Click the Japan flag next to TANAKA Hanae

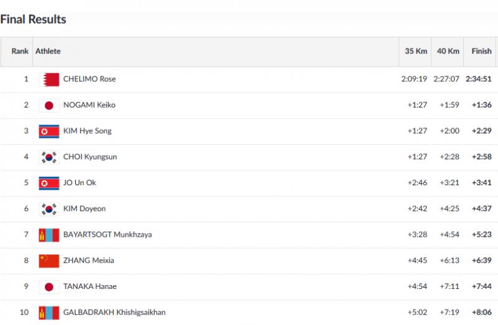click(x=49, y=287)
